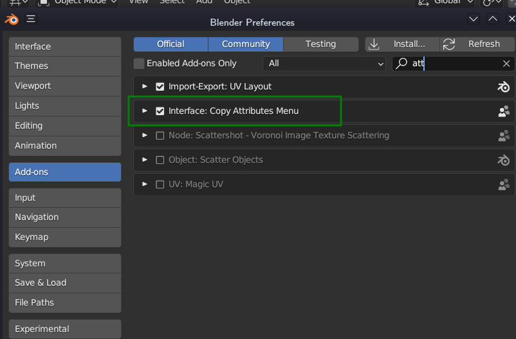Click the Import-Export: UV Layout label

click(x=220, y=87)
